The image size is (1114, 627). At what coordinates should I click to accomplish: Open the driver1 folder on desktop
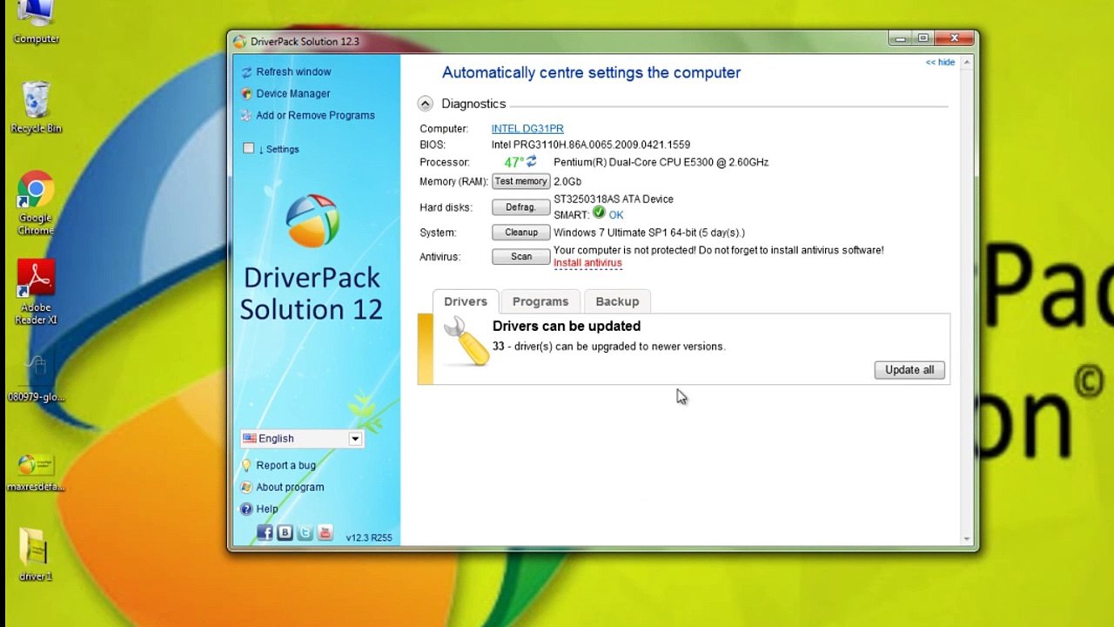(x=36, y=555)
